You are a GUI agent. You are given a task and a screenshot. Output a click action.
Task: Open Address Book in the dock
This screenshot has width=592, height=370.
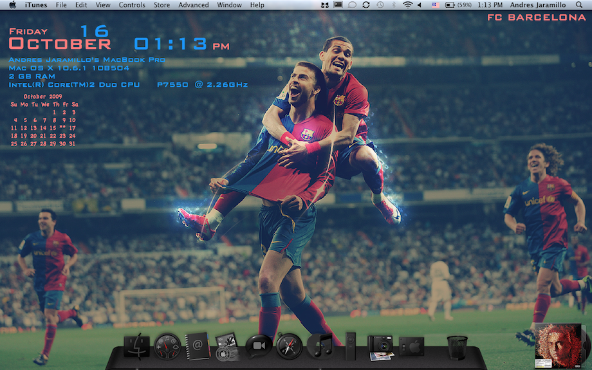[198, 346]
